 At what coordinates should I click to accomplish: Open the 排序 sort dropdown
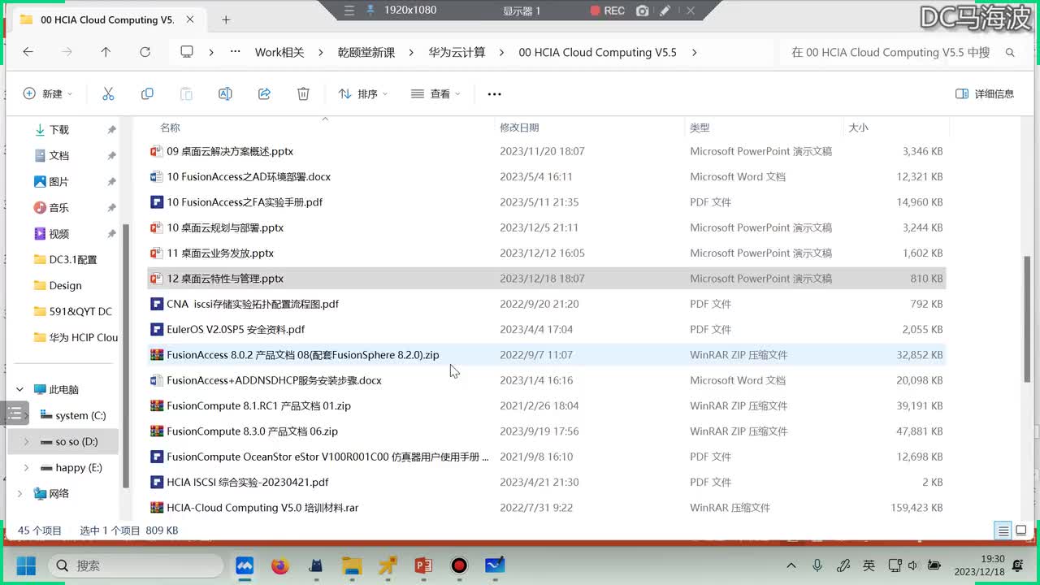tap(362, 94)
